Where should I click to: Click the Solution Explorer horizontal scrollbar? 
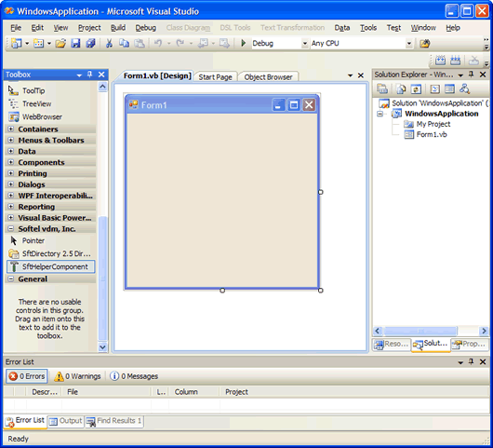[x=431, y=331]
